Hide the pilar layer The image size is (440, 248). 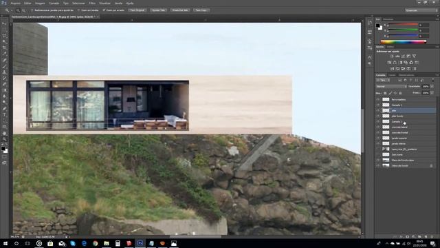coord(378,110)
